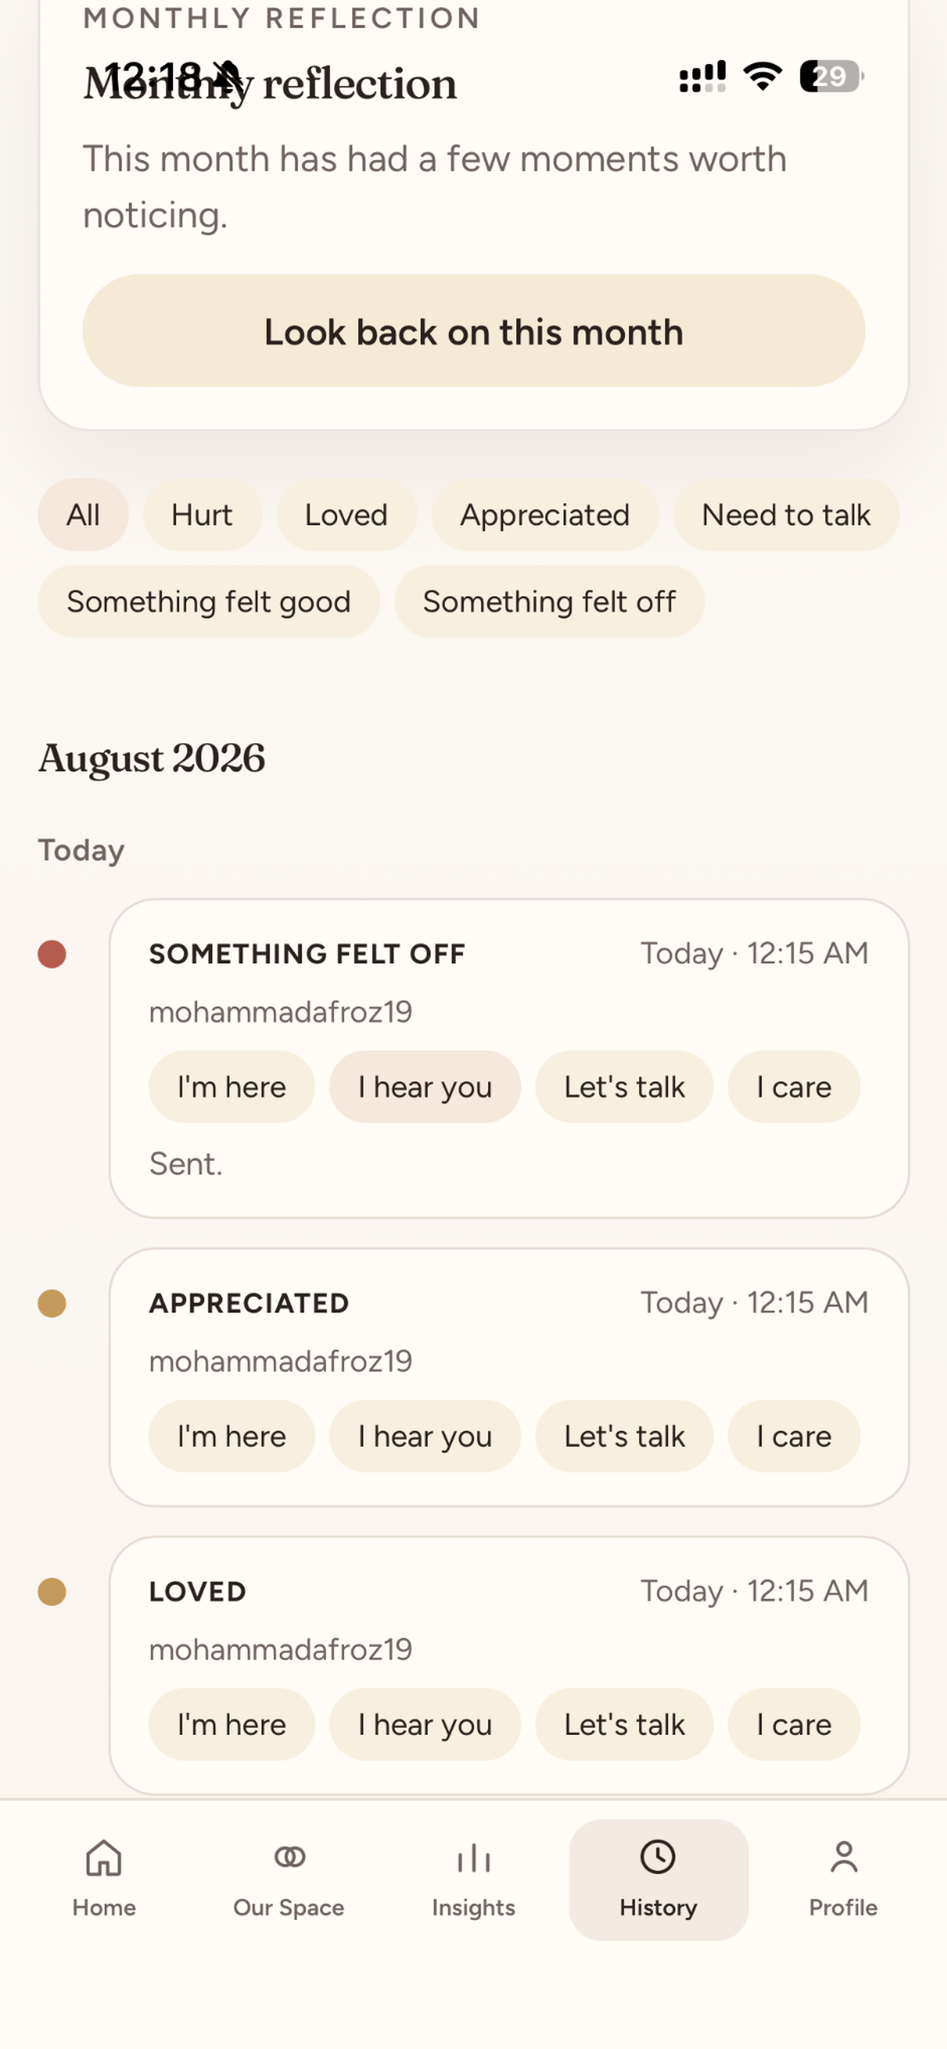Tap the Wi-Fi status icon

762,76
